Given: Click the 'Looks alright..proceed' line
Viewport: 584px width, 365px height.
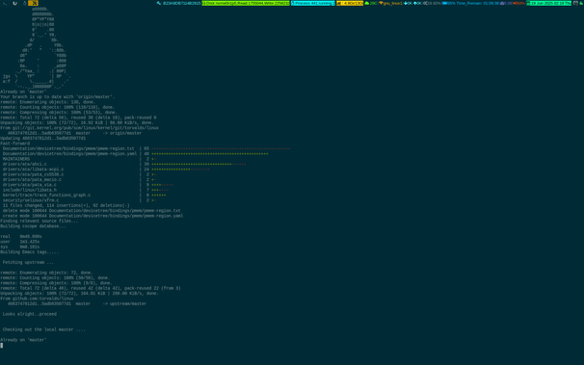Looking at the screenshot, I should coord(30,314).
